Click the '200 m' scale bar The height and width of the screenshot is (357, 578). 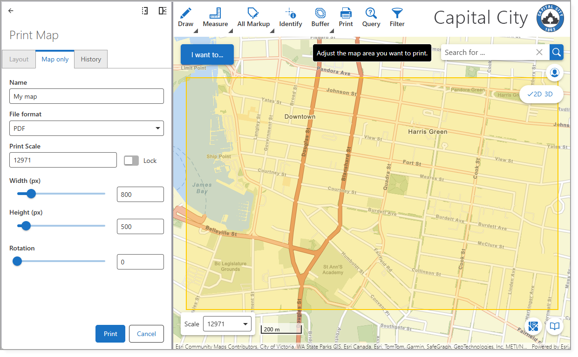pos(281,330)
